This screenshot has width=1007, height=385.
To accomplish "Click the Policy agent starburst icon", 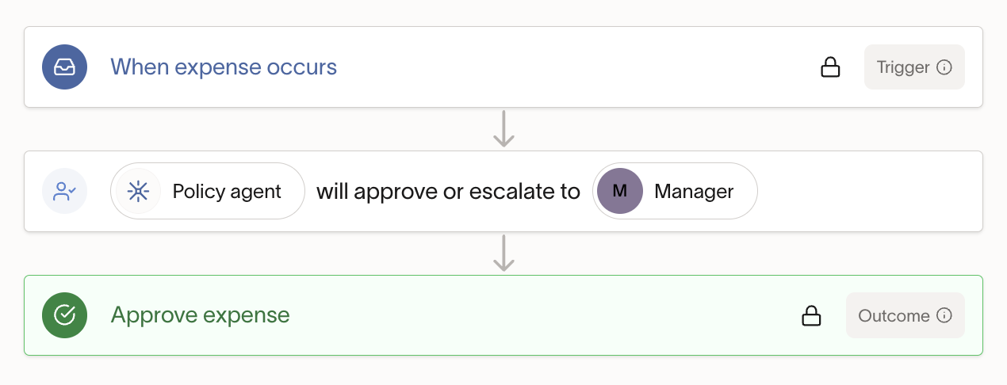I will pyautogui.click(x=138, y=191).
